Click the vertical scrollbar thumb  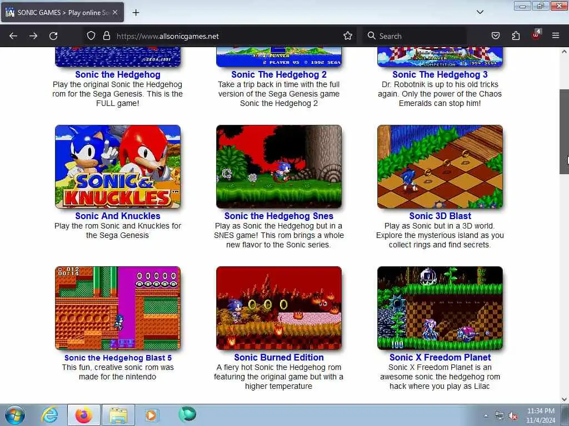point(564,131)
